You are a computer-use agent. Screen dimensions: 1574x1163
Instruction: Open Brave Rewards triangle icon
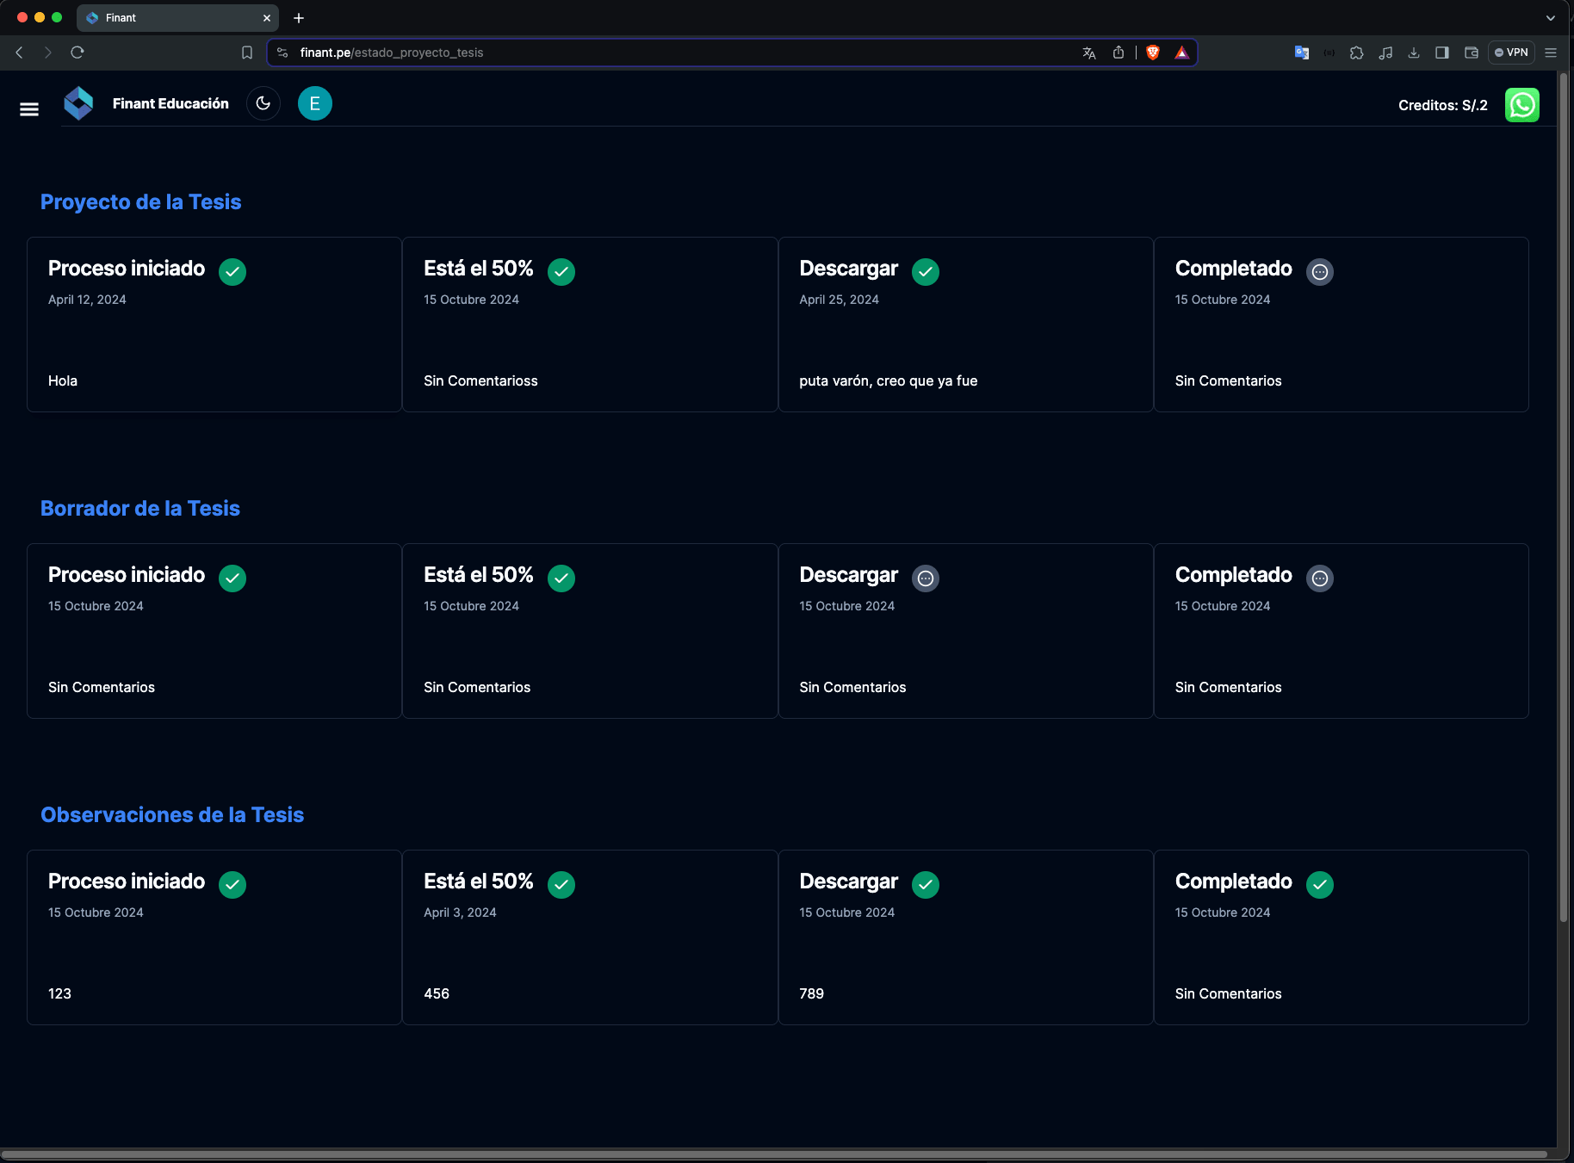pyautogui.click(x=1182, y=53)
